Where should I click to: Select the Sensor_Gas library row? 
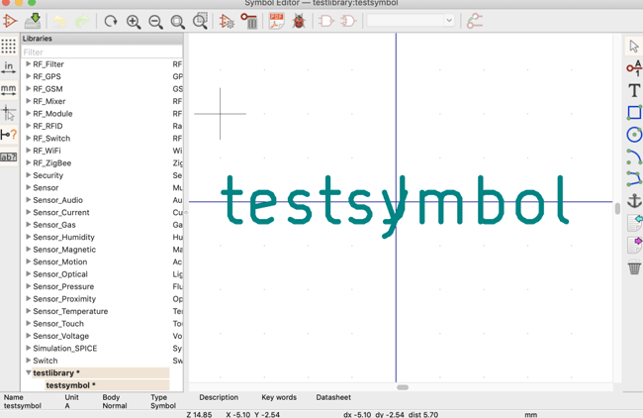click(x=102, y=225)
